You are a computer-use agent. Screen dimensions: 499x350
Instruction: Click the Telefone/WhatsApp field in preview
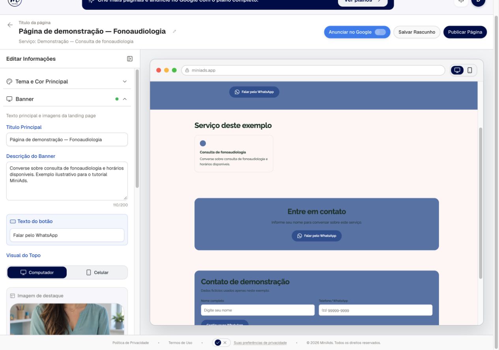click(376, 310)
